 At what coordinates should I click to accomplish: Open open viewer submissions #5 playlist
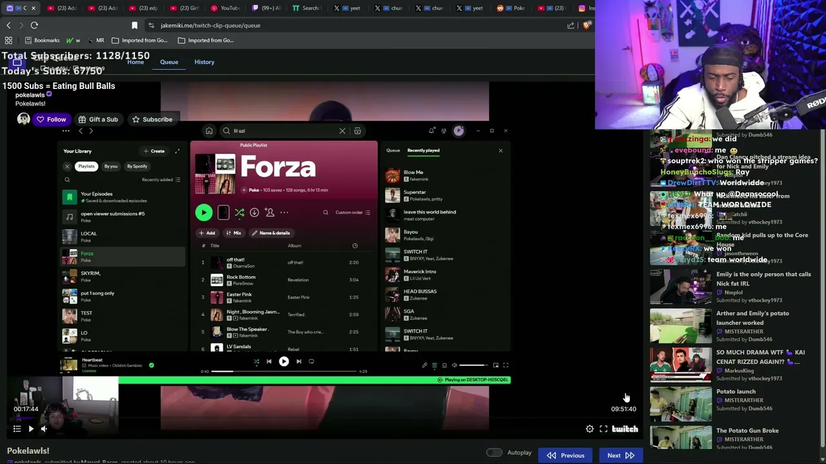(123, 217)
